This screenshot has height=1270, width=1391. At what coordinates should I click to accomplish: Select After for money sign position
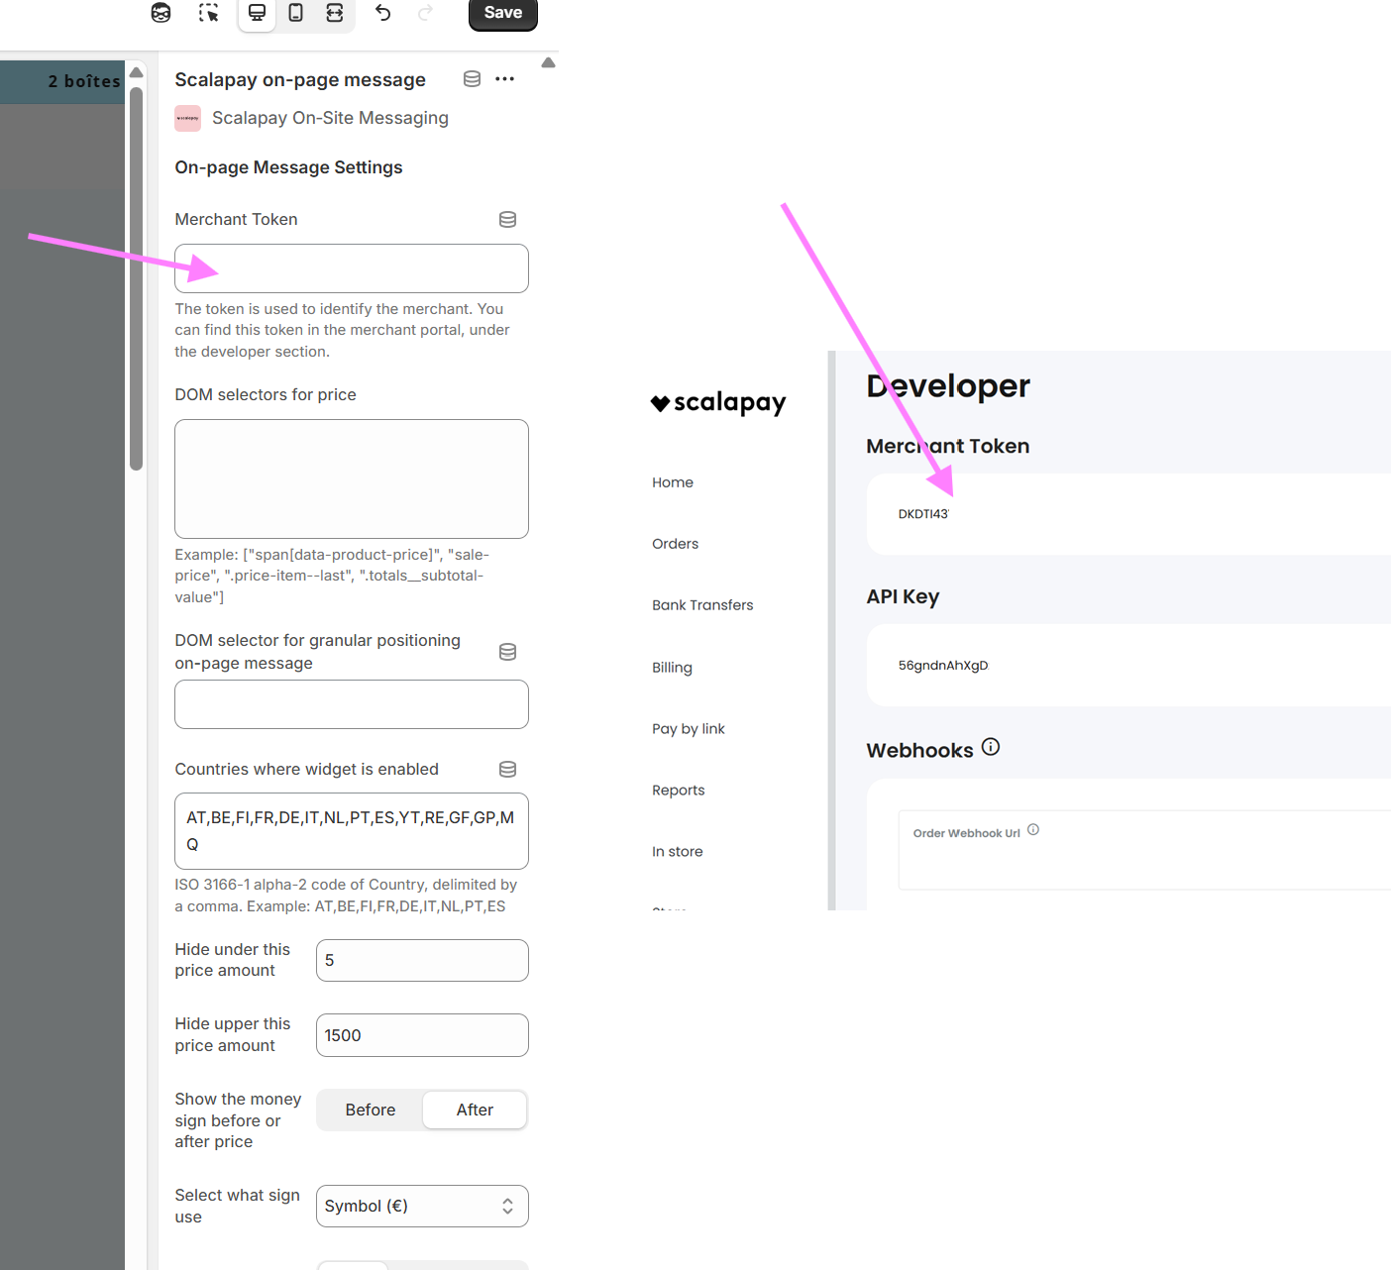pyautogui.click(x=475, y=1111)
